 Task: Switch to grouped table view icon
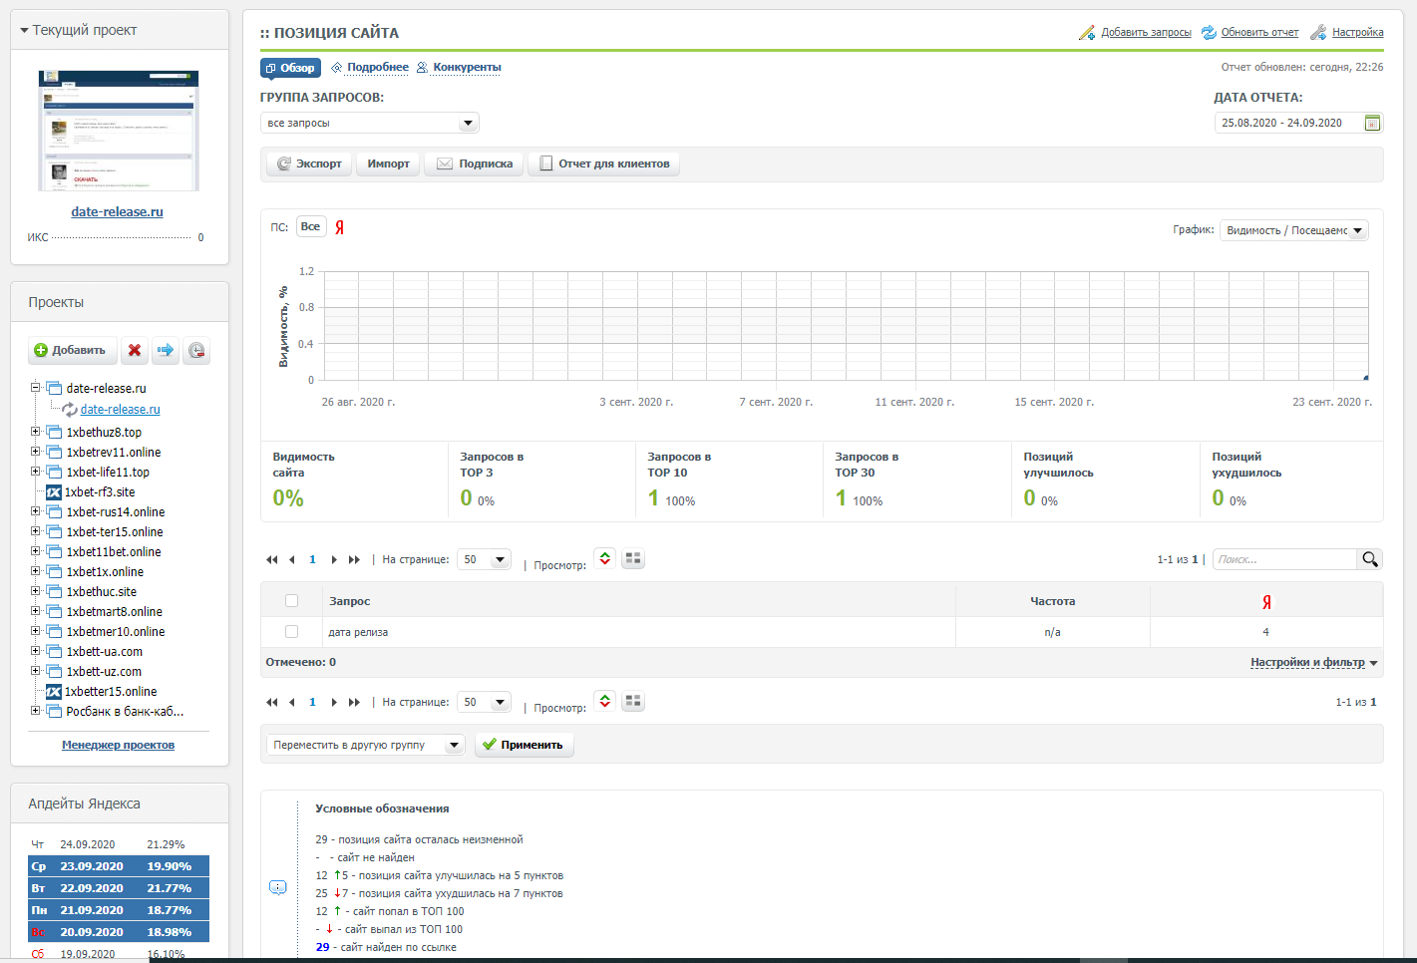coord(632,559)
